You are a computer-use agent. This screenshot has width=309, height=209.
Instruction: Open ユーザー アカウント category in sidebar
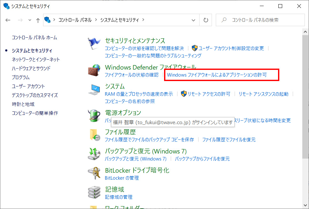click(x=28, y=86)
